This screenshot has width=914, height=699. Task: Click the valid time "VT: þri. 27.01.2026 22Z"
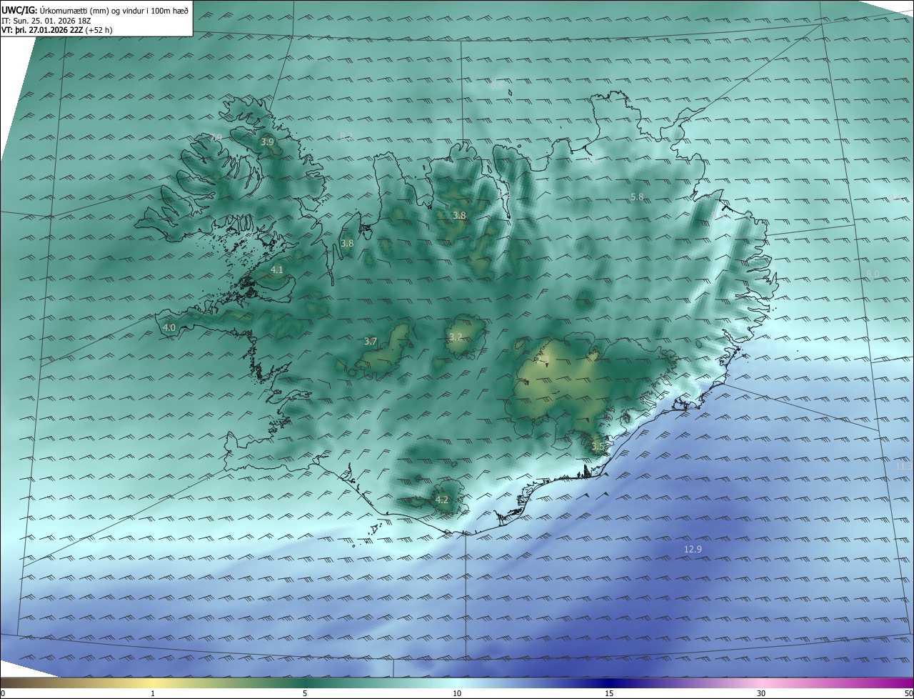42,30
